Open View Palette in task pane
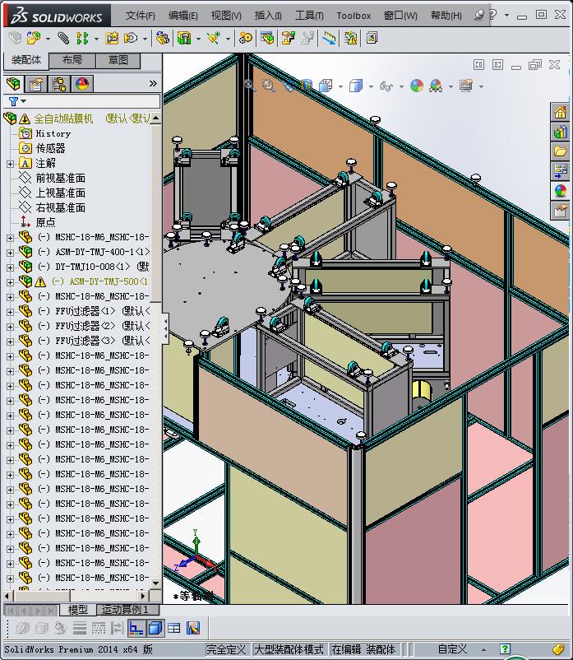573x660 pixels. point(560,170)
